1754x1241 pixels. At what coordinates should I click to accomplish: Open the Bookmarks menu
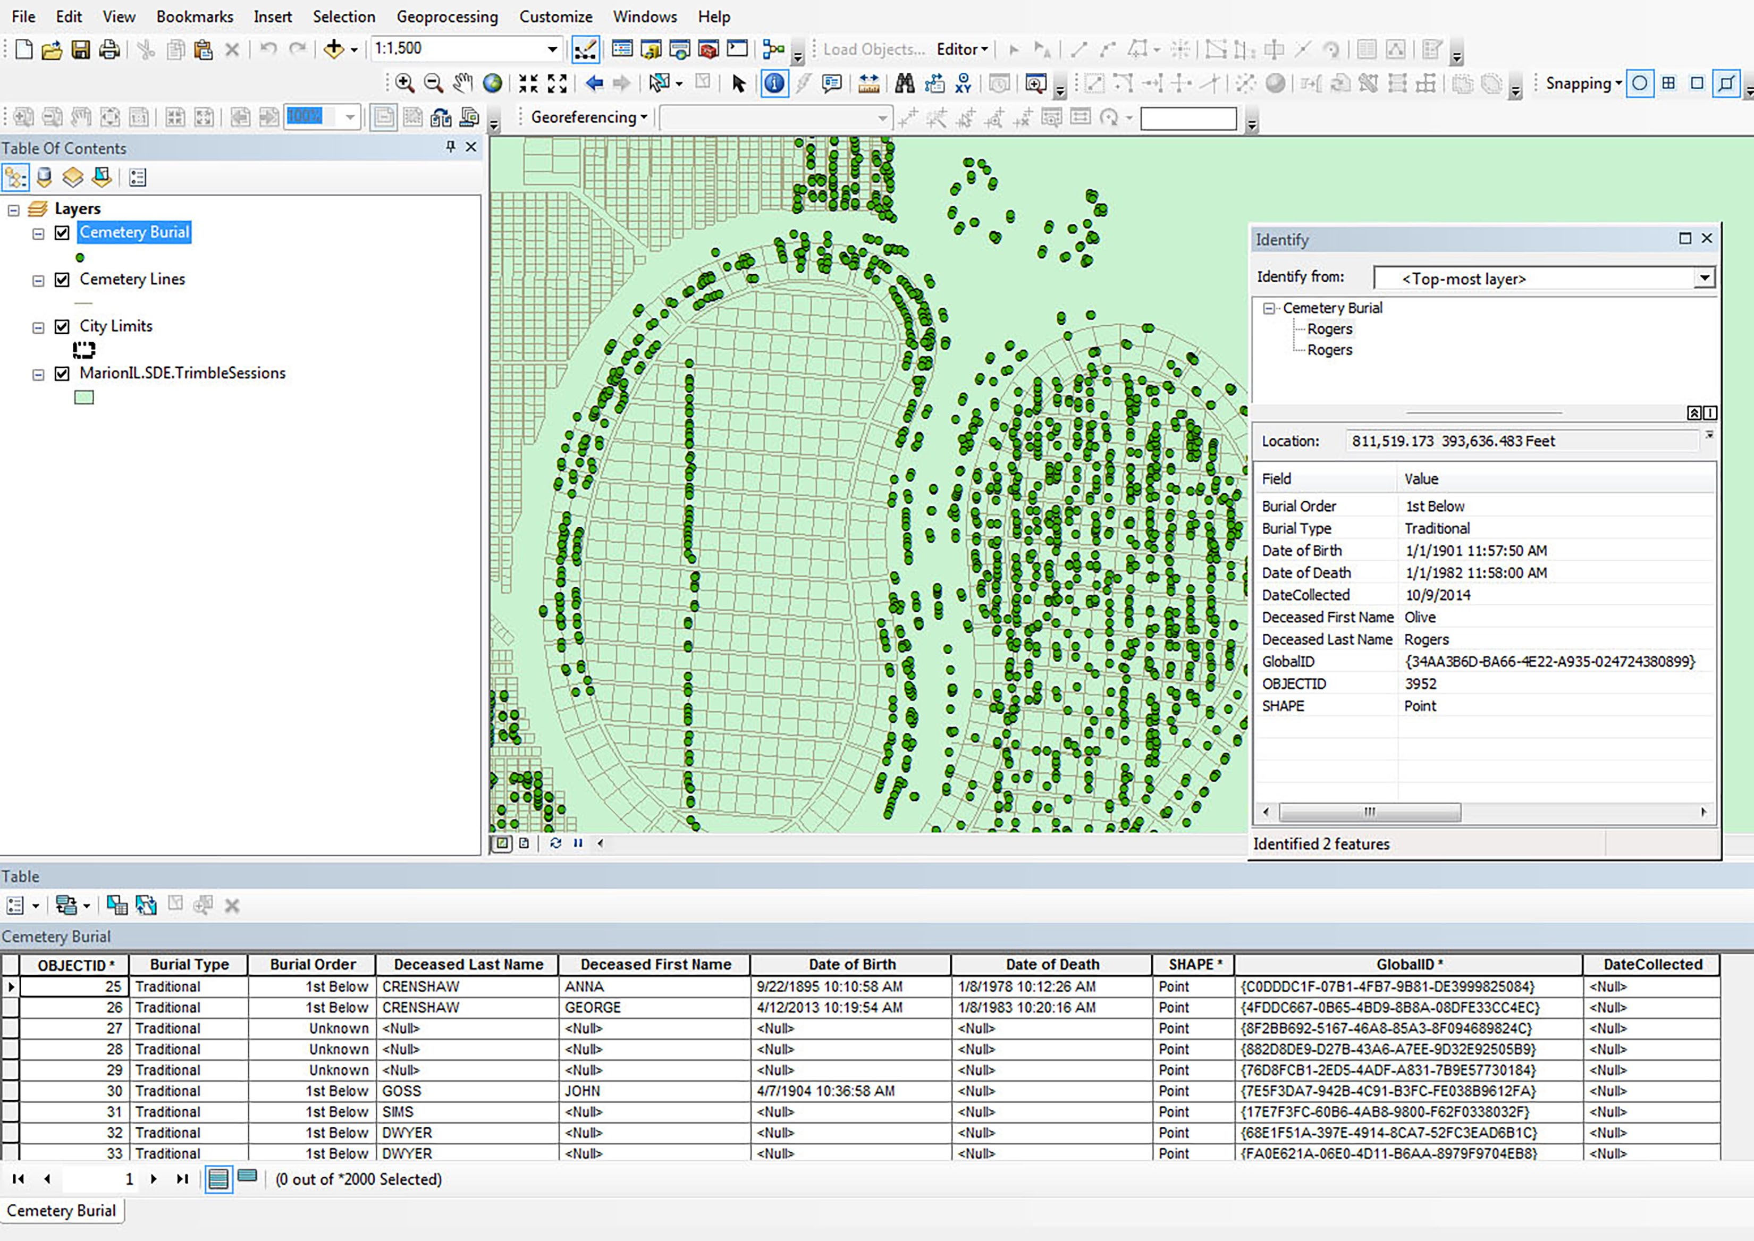194,16
